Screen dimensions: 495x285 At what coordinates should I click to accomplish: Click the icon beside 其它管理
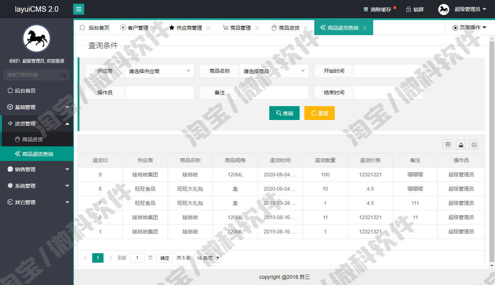[x=10, y=202]
